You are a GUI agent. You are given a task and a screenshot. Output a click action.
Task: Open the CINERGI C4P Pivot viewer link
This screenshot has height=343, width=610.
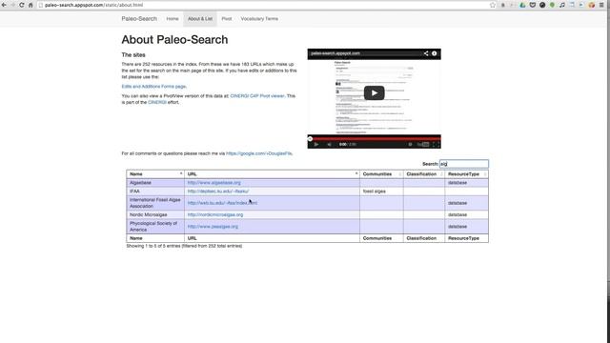(257, 95)
